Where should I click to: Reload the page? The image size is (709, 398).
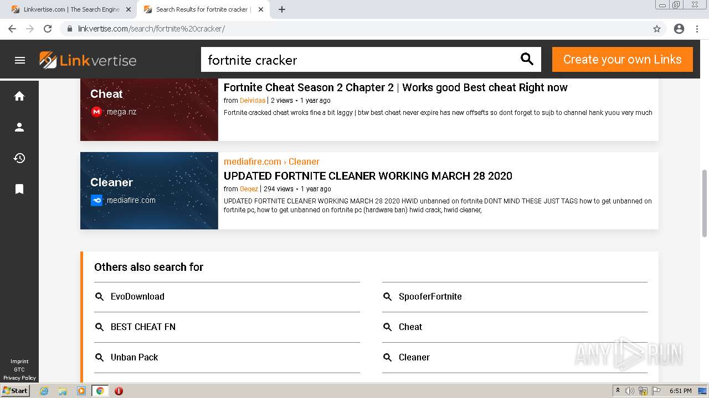(x=48, y=29)
